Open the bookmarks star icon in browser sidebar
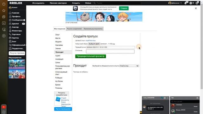Viewport: 203px width, 114px height. click(4, 10)
